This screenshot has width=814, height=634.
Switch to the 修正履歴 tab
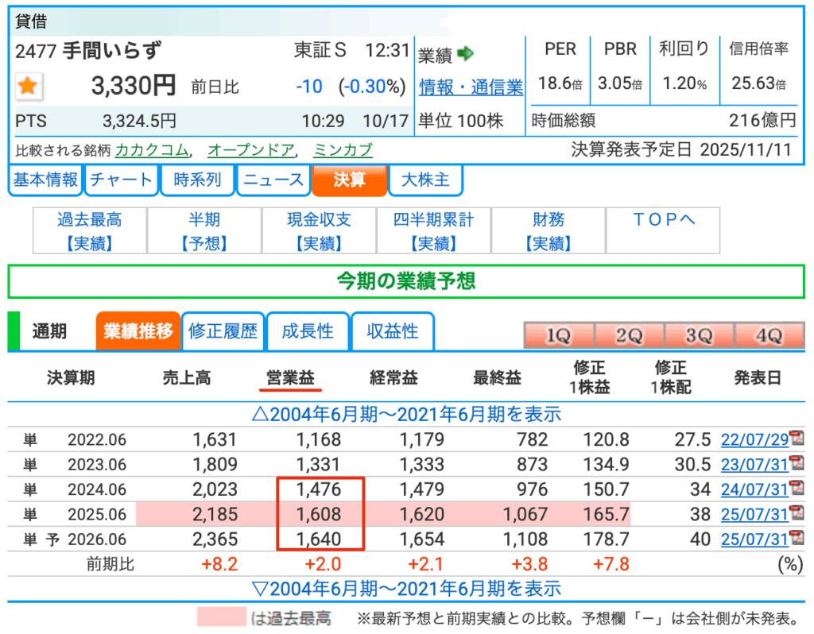click(223, 331)
